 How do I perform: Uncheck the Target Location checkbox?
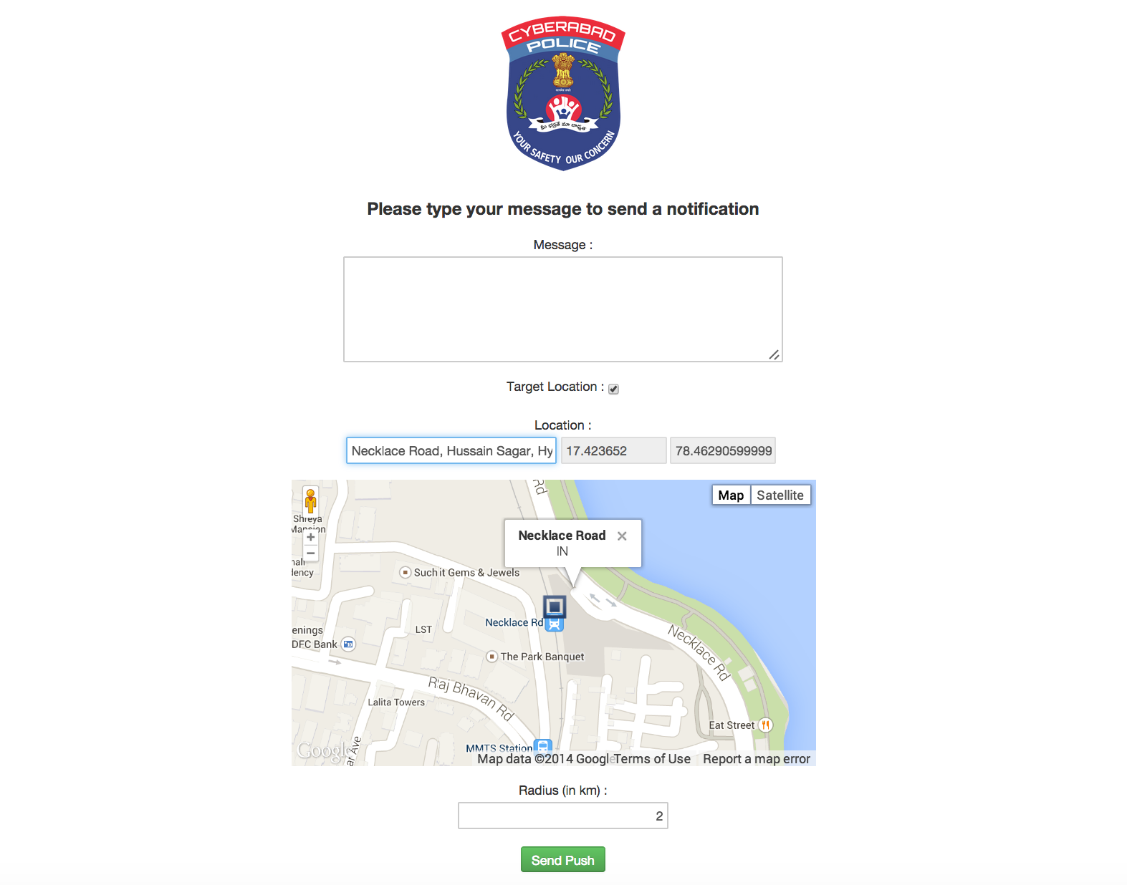613,389
